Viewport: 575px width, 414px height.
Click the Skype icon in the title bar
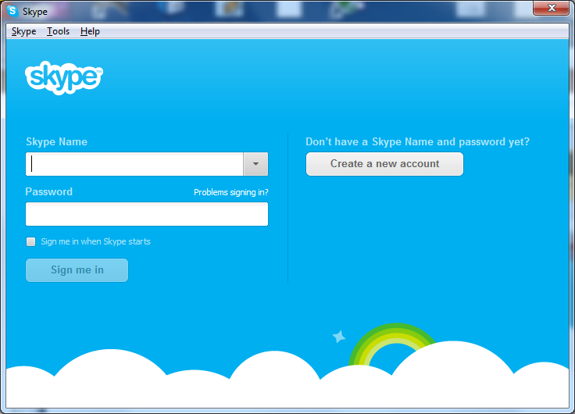12,11
